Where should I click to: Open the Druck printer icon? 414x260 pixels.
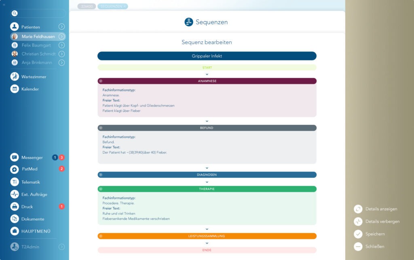point(15,207)
